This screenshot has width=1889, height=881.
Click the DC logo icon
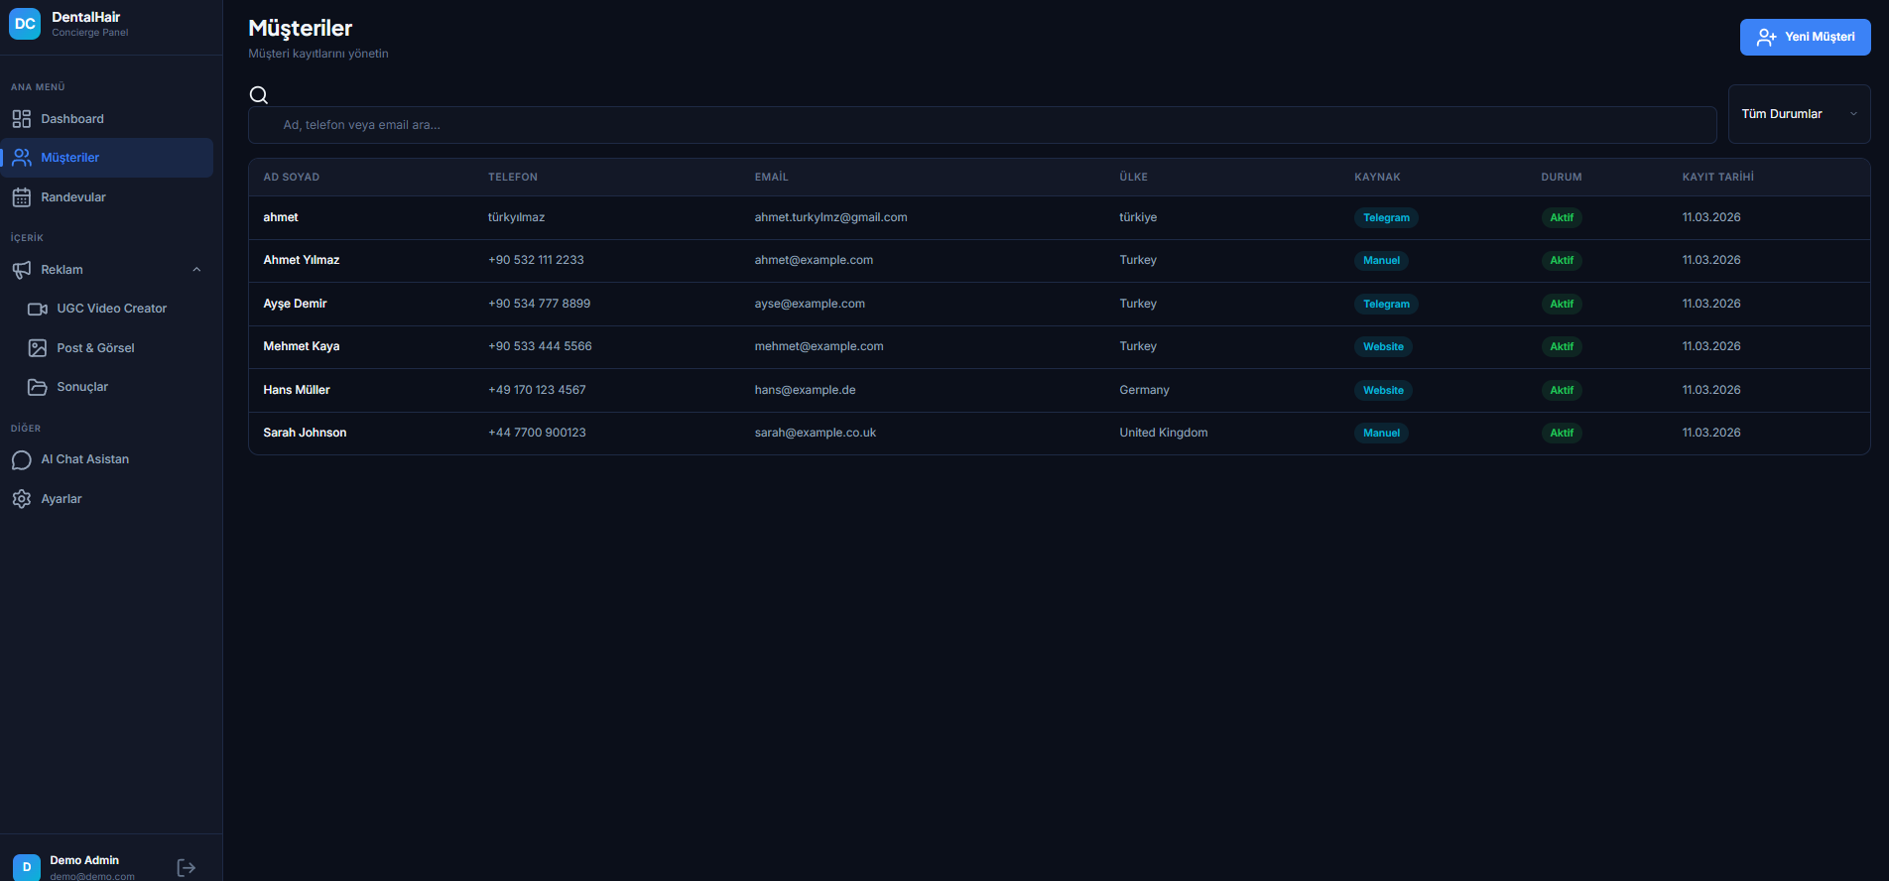(x=25, y=24)
